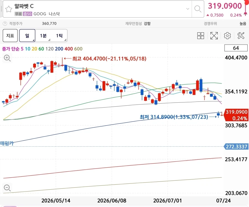
Task: Select the 일 daily chart tab
Action: click(27, 36)
